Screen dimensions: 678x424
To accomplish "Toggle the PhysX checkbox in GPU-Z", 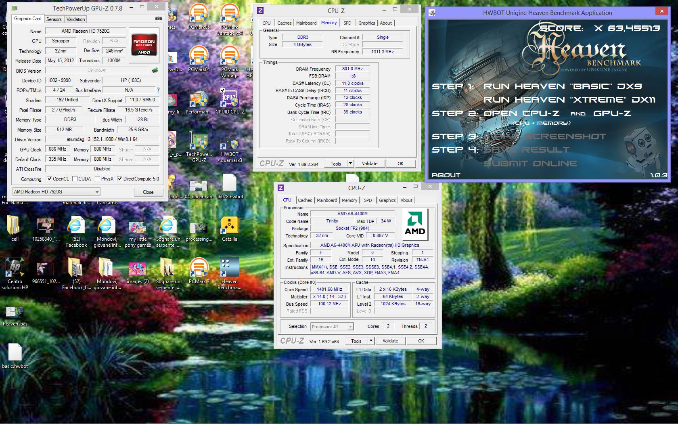I will tap(97, 179).
